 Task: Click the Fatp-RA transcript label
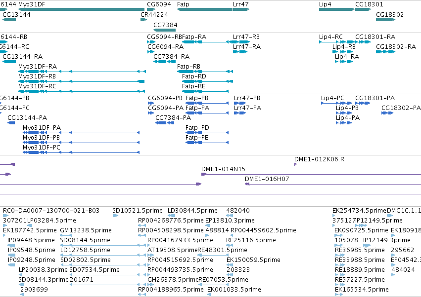click(x=194, y=37)
